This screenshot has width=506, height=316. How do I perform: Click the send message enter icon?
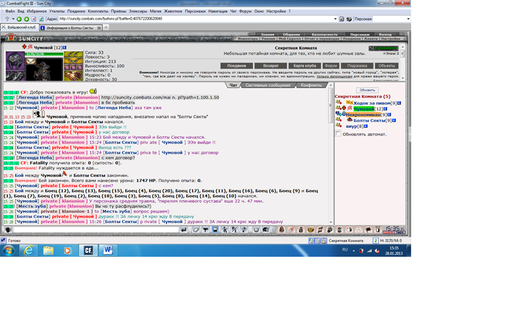[x=184, y=230]
